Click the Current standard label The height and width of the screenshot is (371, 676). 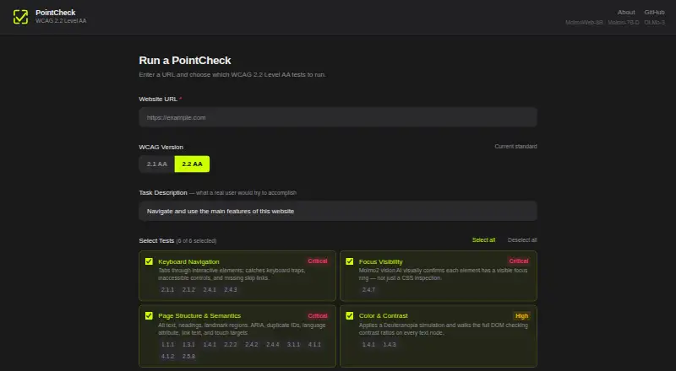coord(515,147)
